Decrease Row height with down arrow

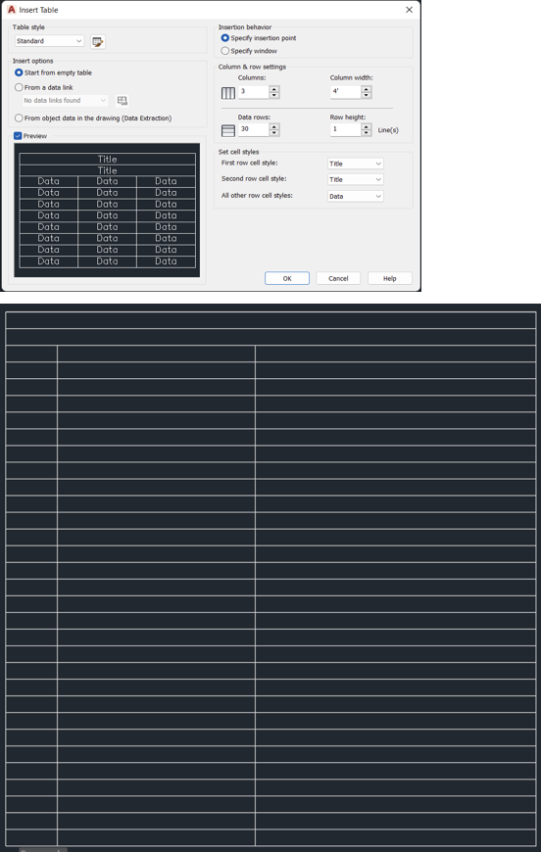point(367,132)
